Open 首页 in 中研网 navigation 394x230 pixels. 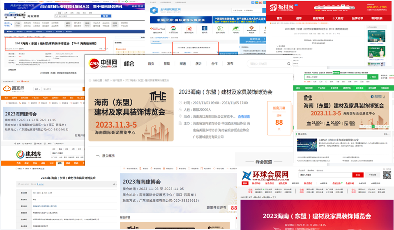tap(151, 64)
